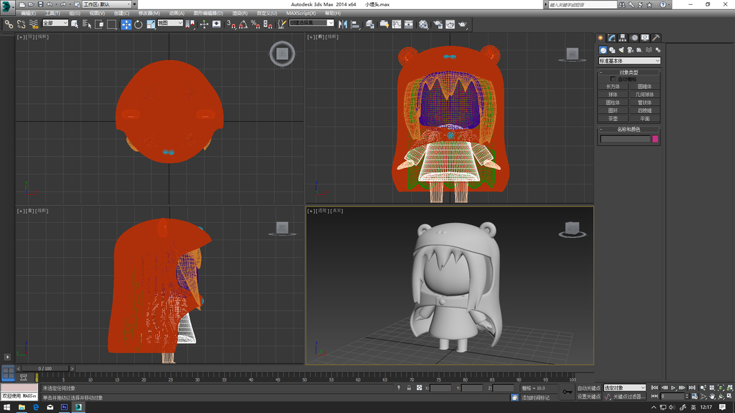Screen dimensions: 735x413
Task: Click the 平面 plane button
Action: tap(645, 118)
